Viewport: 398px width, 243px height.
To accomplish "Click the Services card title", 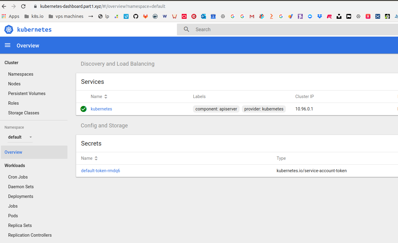I will [x=93, y=82].
